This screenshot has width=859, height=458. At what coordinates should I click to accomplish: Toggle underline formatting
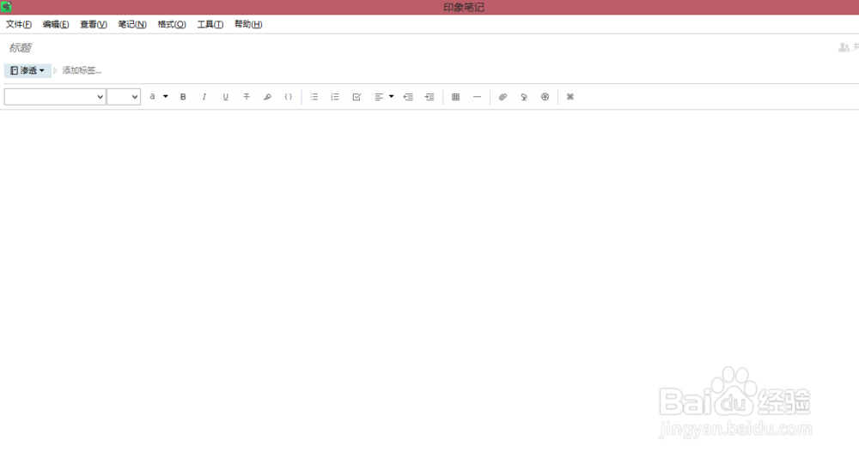[x=225, y=97]
